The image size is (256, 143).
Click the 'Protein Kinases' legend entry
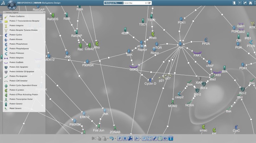point(16,39)
